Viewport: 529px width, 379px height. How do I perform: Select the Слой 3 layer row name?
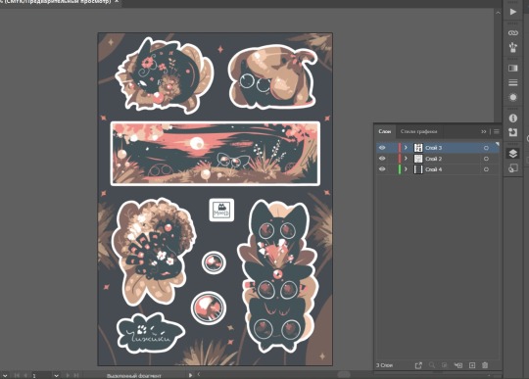(434, 148)
